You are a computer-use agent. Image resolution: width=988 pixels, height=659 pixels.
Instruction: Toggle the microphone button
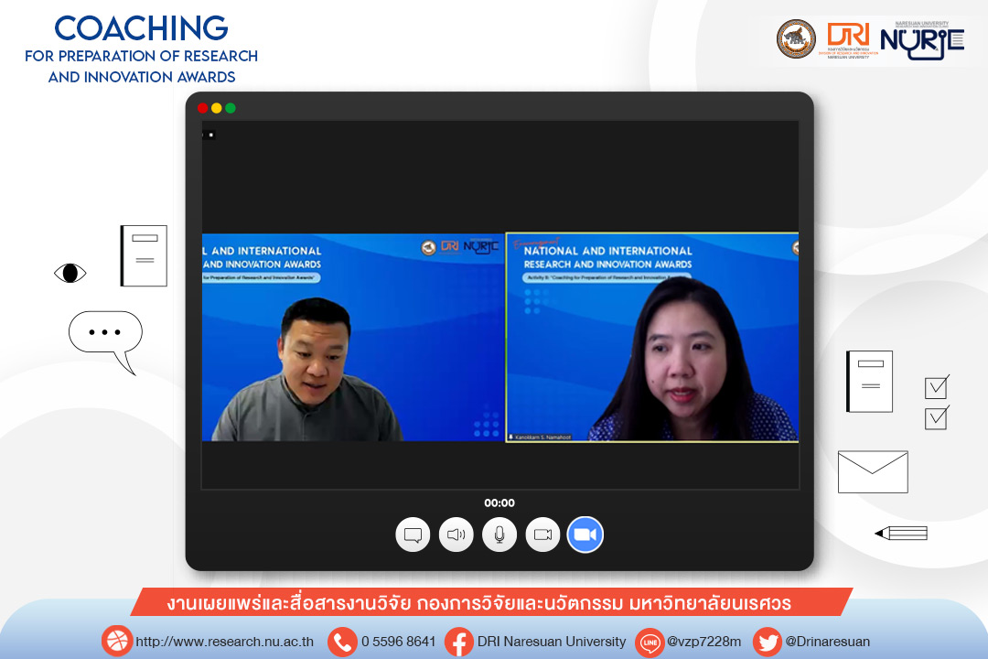(499, 535)
